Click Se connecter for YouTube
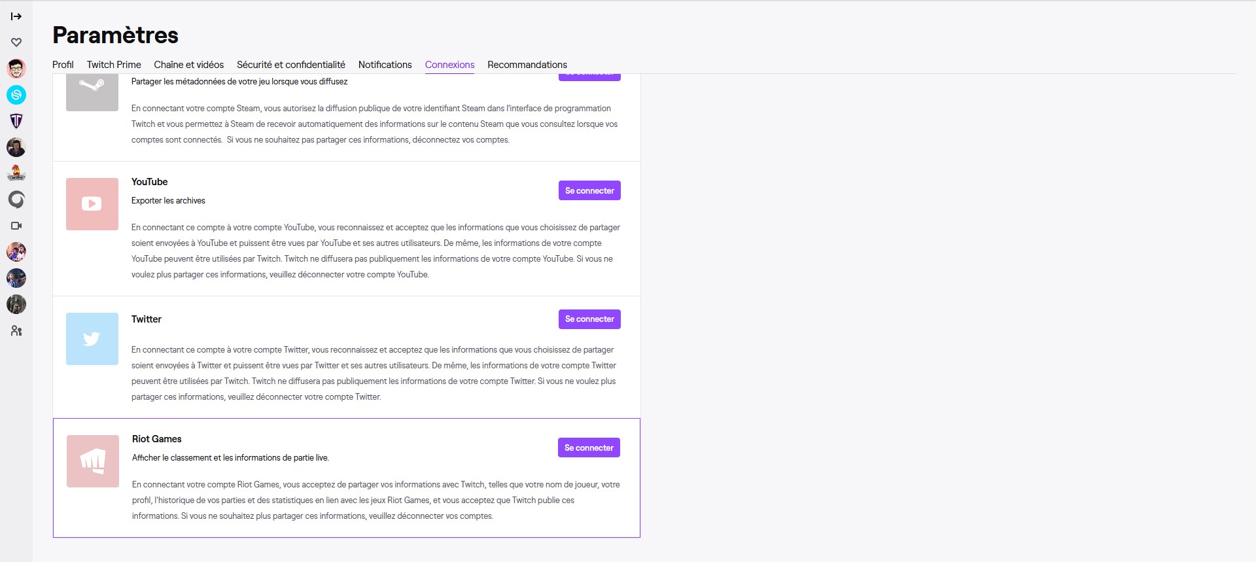The image size is (1256, 562). coord(589,190)
